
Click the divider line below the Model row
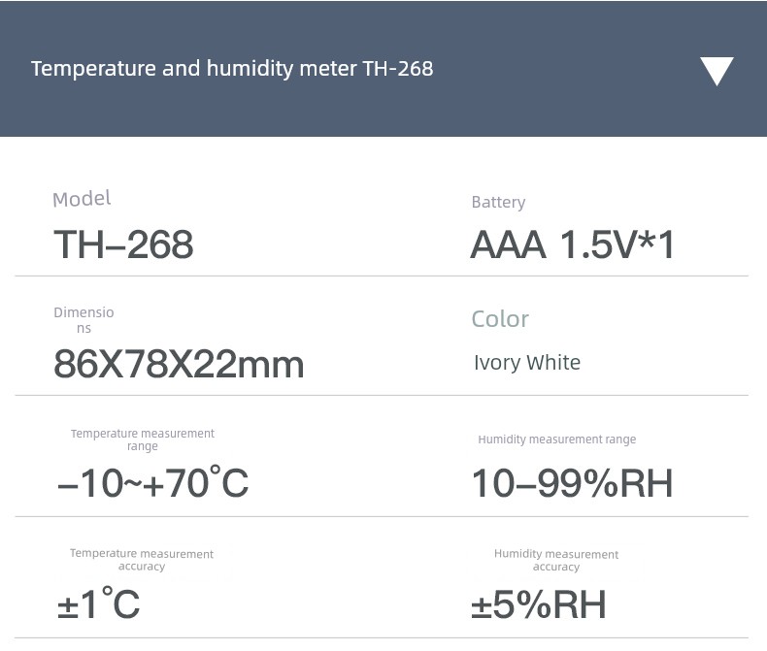pyautogui.click(x=382, y=277)
